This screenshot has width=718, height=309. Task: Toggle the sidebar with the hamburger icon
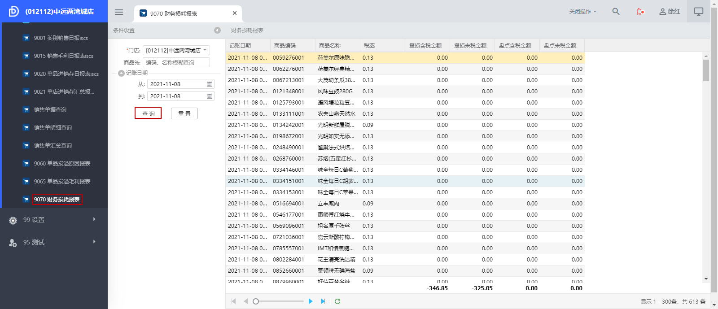click(119, 12)
